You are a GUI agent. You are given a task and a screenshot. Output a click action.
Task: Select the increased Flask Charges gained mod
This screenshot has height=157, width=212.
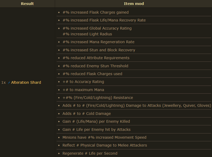(x=96, y=12)
